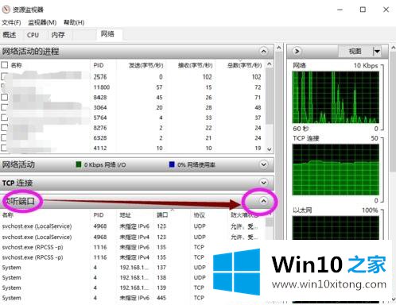Open the 文件(F) menu
This screenshot has width=396, height=305.
[x=11, y=22]
